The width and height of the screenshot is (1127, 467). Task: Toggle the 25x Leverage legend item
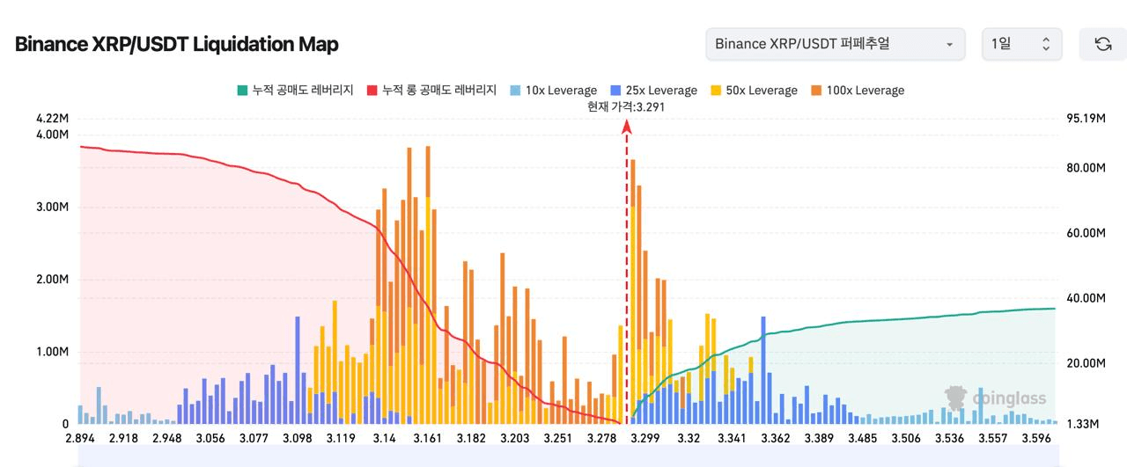coord(652,91)
